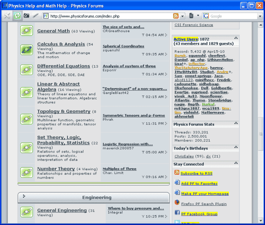Open birthday user ChrisEaley profile
The height and width of the screenshot is (225, 265).
click(x=184, y=156)
